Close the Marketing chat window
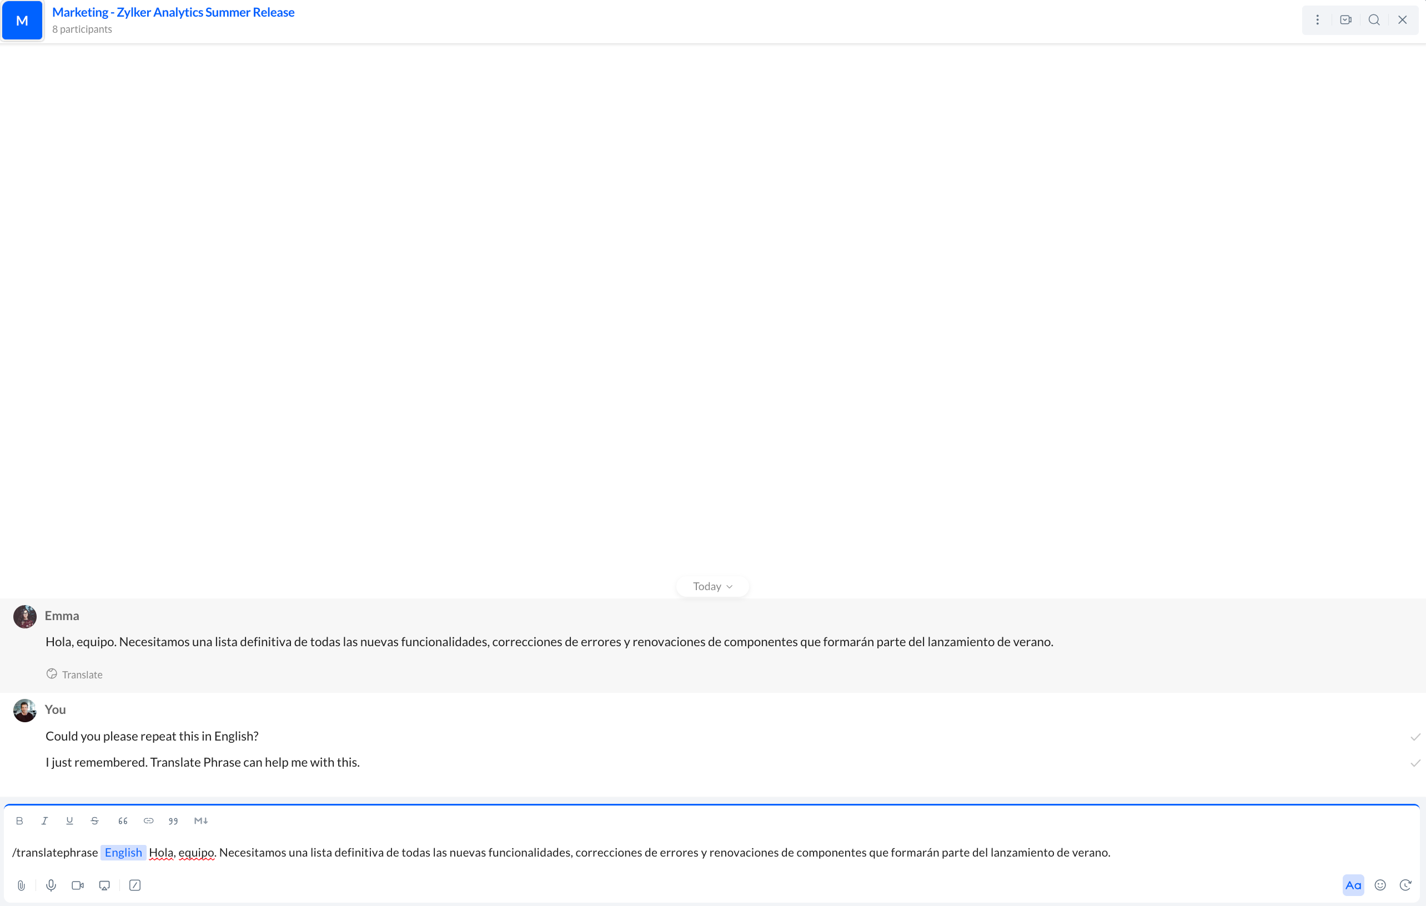1426x906 pixels. pos(1402,20)
